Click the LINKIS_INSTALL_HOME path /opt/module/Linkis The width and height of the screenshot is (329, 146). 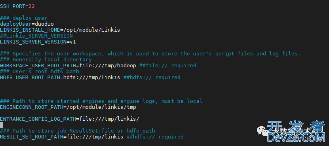click(92, 30)
